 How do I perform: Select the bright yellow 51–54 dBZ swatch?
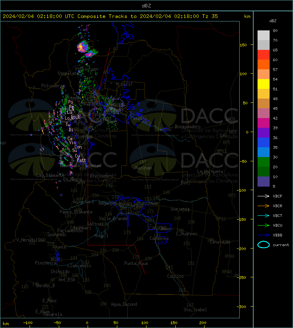tap(263, 84)
